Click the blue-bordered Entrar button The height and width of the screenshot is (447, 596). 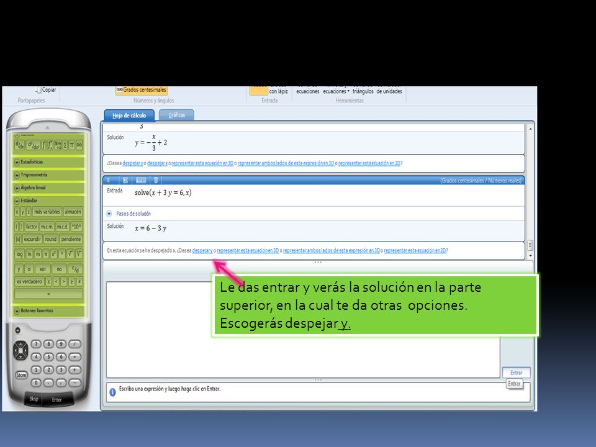[516, 372]
